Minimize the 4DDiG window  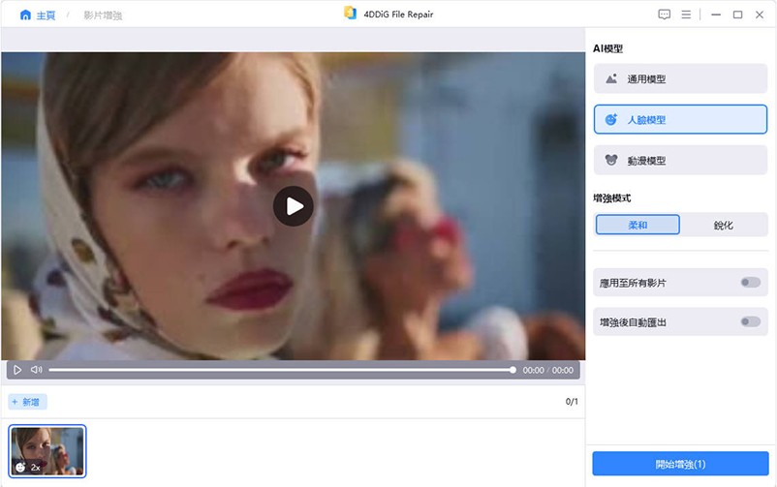click(715, 15)
